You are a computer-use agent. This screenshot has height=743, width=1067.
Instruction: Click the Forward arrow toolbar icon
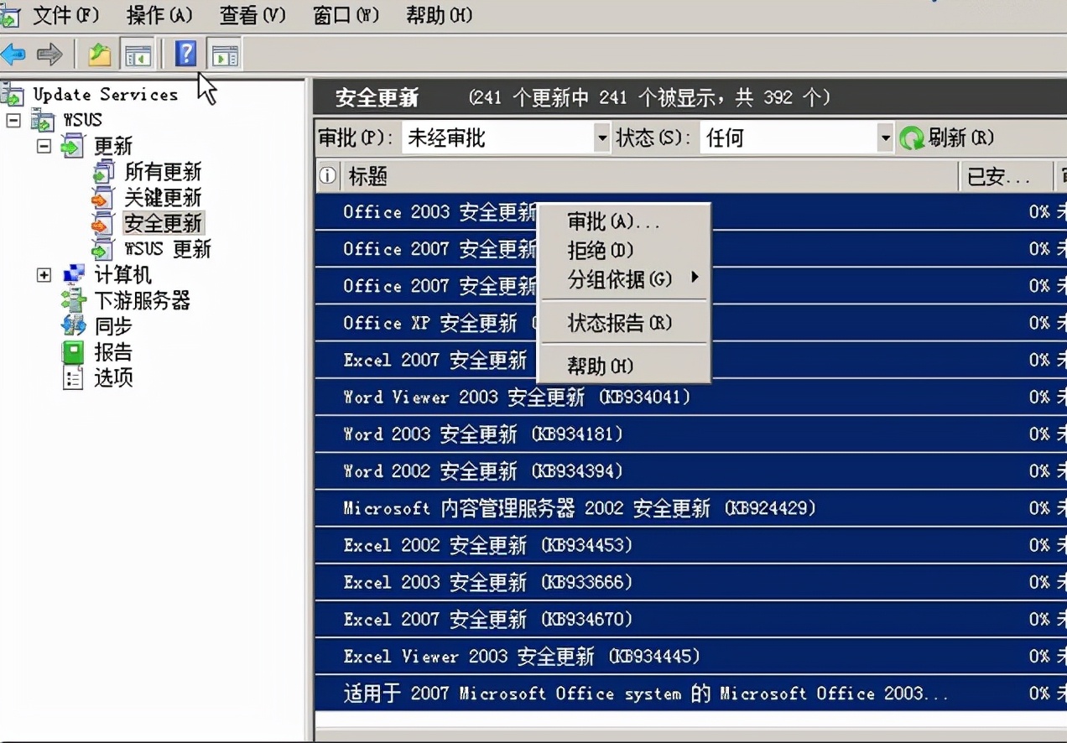click(50, 55)
